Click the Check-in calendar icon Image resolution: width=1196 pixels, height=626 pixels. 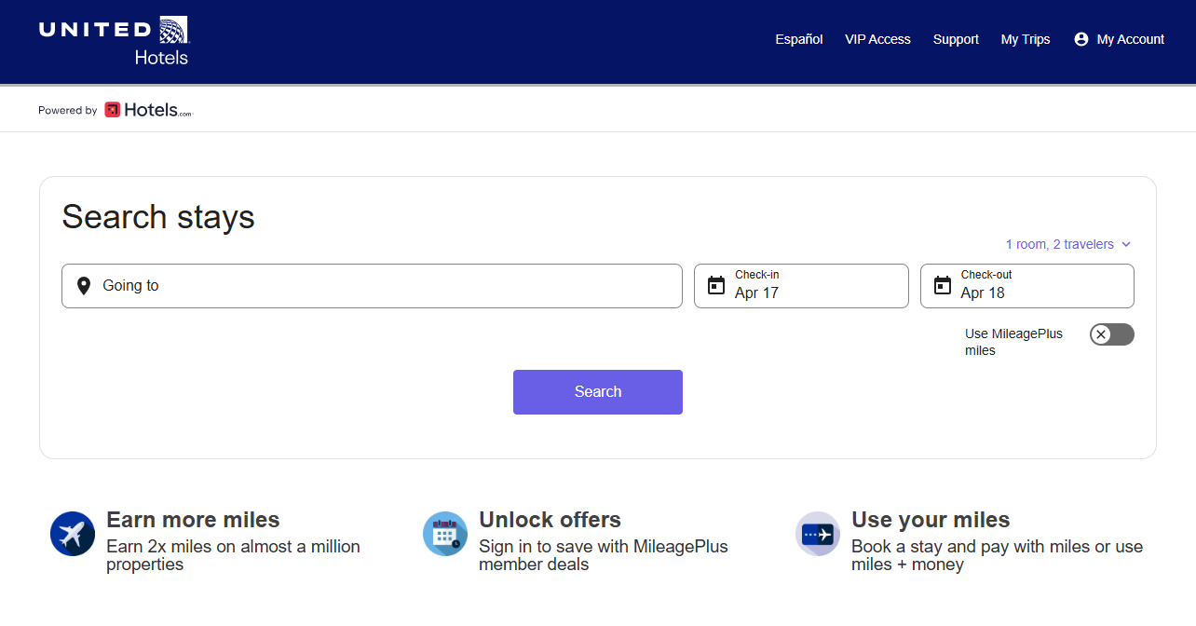coord(716,285)
